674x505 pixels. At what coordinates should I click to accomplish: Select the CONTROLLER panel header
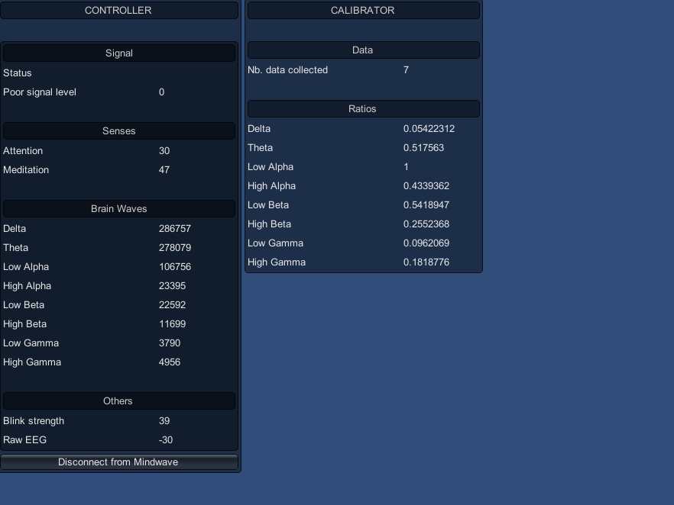[119, 11]
